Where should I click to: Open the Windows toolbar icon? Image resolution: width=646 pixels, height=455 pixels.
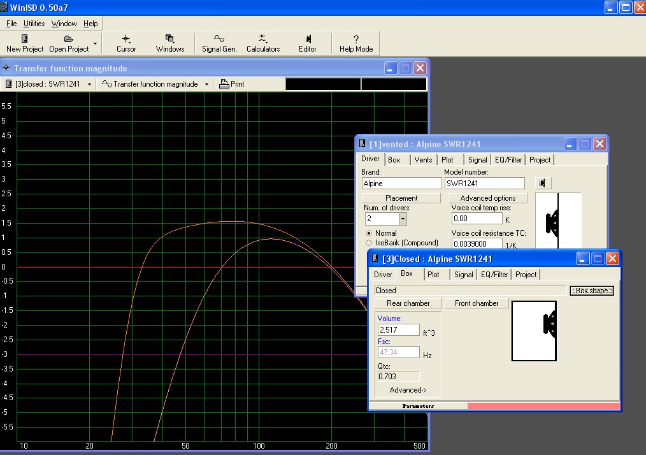point(169,39)
